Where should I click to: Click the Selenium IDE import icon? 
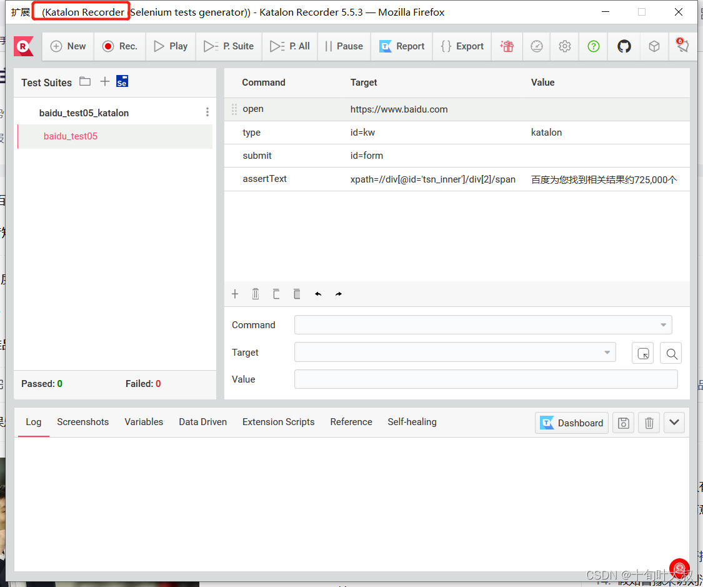coord(122,81)
